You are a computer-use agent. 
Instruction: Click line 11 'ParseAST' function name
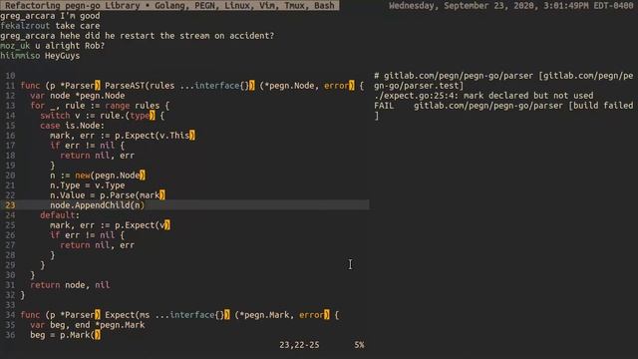(x=125, y=86)
